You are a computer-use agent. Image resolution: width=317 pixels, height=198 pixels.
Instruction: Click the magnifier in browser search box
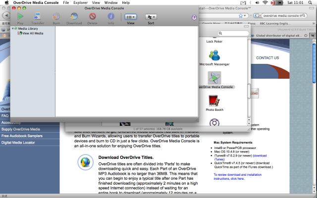304,15
